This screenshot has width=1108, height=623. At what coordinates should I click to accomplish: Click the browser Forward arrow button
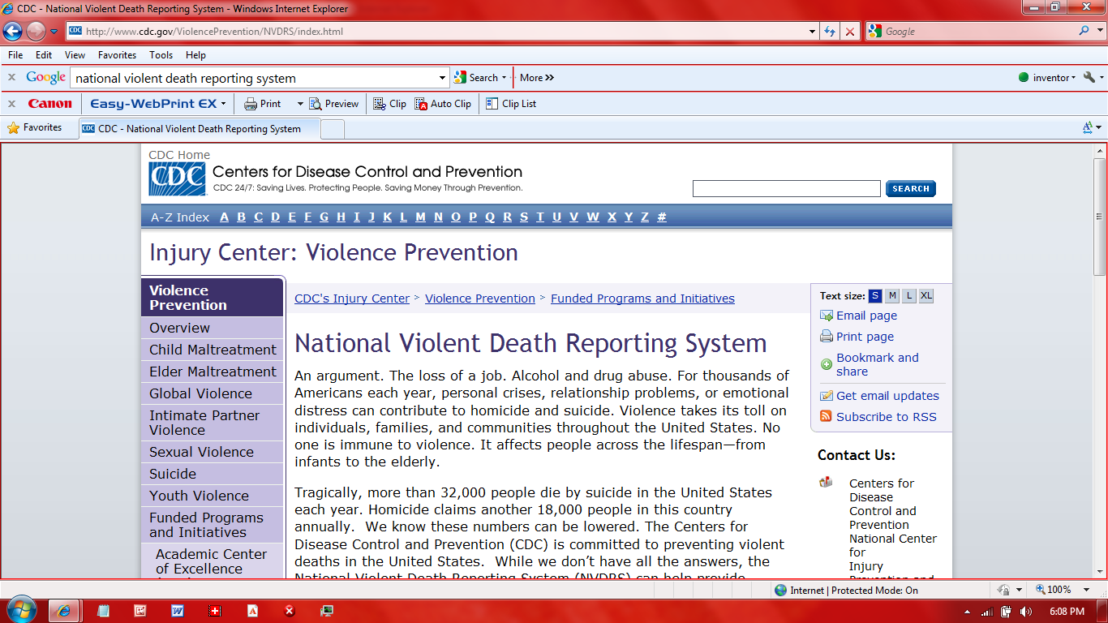click(x=36, y=31)
